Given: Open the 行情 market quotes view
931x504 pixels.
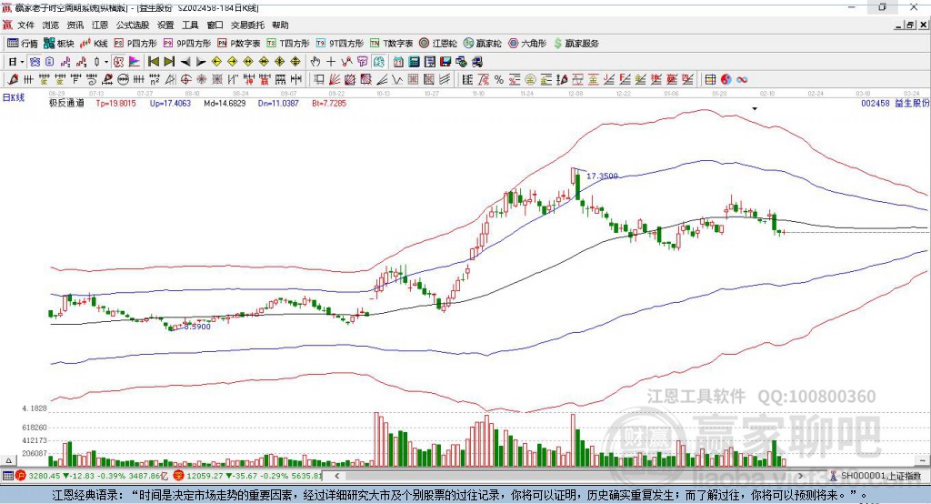Looking at the screenshot, I should pos(22,44).
